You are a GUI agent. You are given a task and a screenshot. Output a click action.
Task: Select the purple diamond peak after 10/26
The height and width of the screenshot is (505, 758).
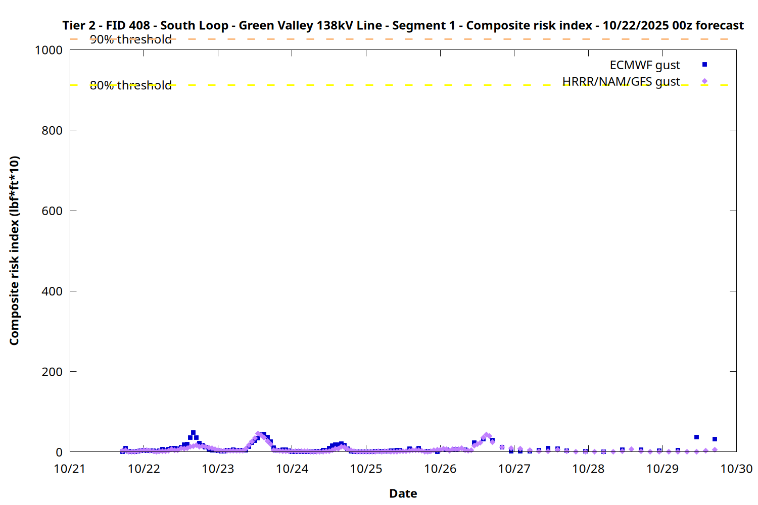pyautogui.click(x=486, y=435)
